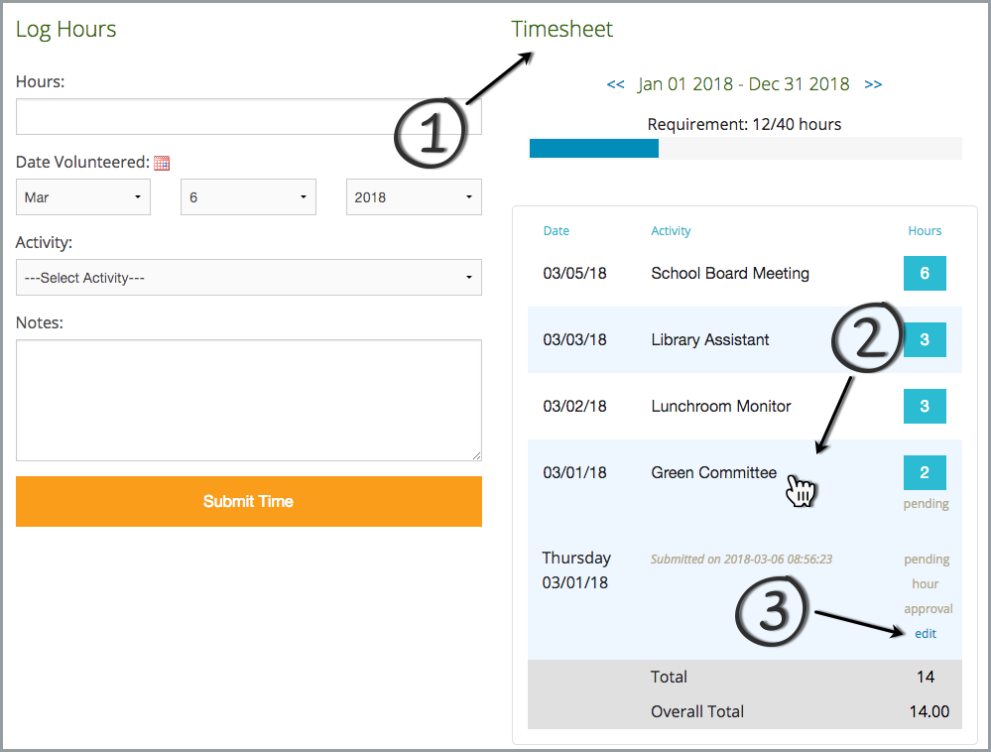Click the Submitted on 2018-03-06 timestamp
Screen dimensions: 991x752
[741, 560]
